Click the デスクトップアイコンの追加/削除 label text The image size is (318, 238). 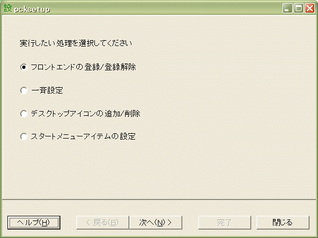[85, 114]
